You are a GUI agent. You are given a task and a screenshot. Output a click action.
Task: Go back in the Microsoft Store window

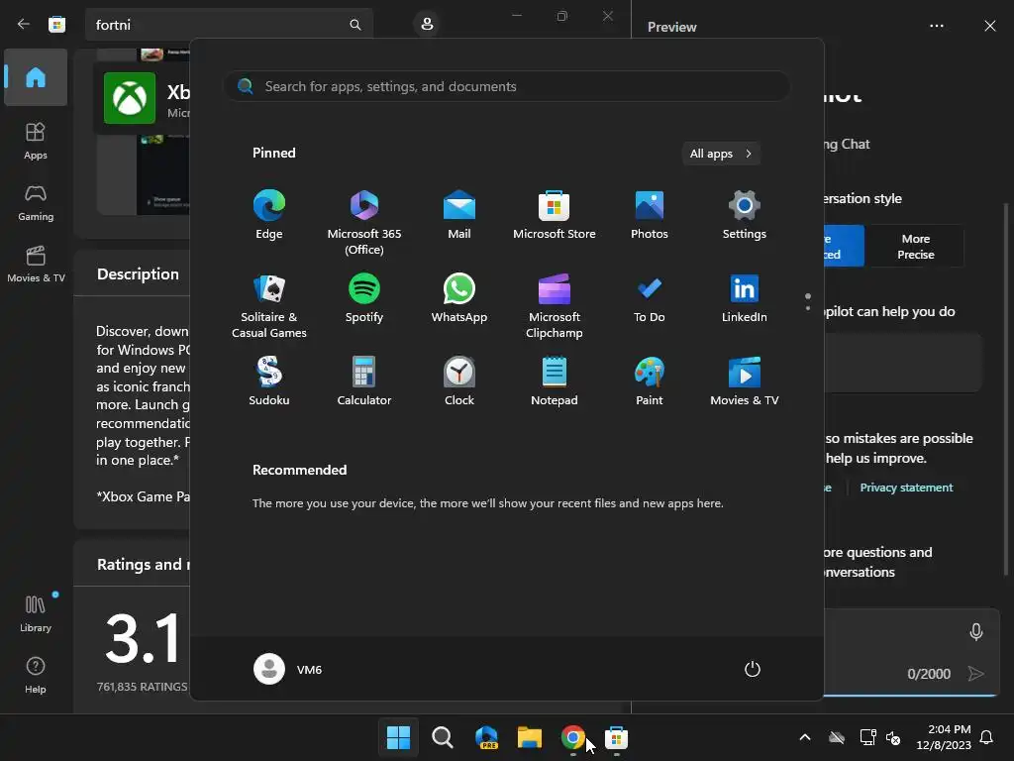[x=24, y=25]
